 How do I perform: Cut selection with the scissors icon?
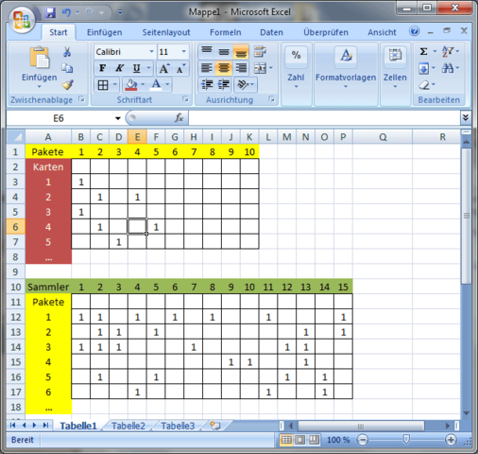pyautogui.click(x=67, y=52)
